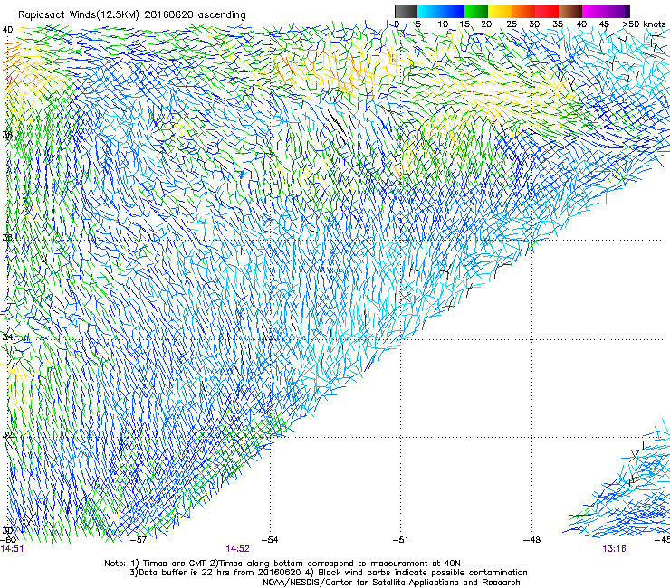This screenshot has width=670, height=588.
Task: Click the title 'Rapidscat Winds(12.5KM) 20160620 ascending'
Action: [x=132, y=15]
